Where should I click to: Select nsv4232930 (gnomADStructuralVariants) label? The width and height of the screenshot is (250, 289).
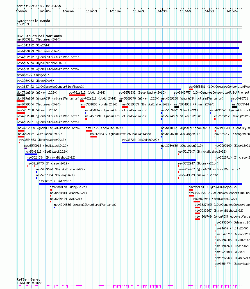[49, 128]
